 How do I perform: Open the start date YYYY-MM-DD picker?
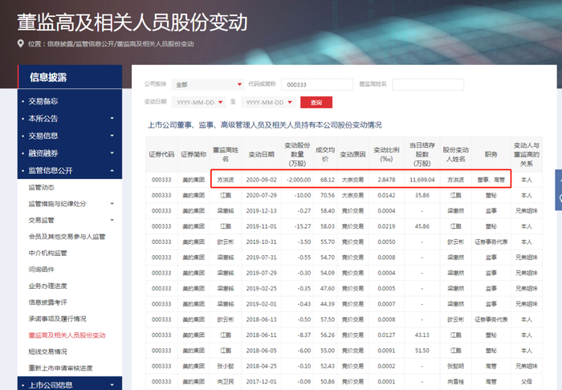coord(193,103)
